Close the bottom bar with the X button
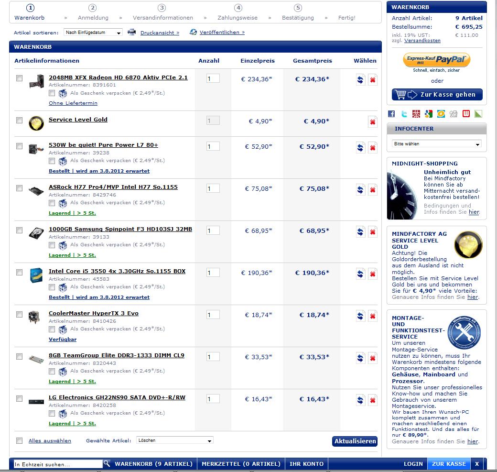 pos(477,464)
